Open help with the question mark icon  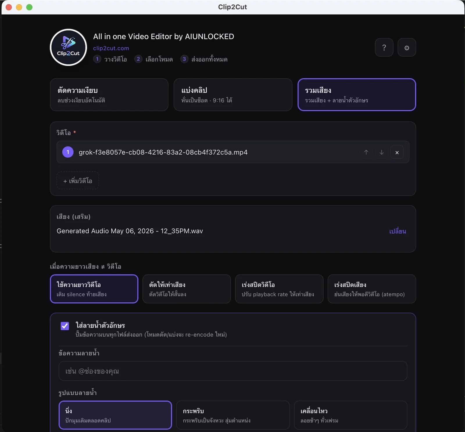coord(384,47)
